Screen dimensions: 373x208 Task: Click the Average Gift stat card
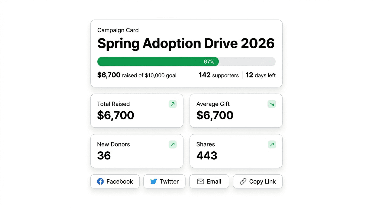(236, 110)
